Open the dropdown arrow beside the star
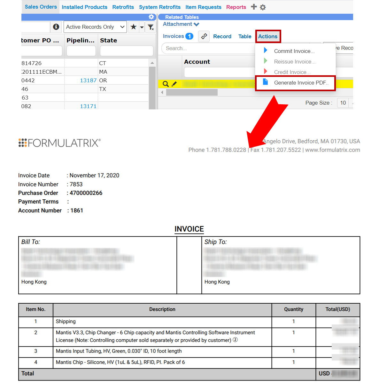Screen dimensions: 379x384 tap(142, 27)
